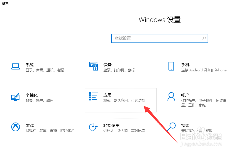The width and height of the screenshot is (235, 152).
Task: Click the Xbox Gaming icon
Action: [x=16, y=127]
